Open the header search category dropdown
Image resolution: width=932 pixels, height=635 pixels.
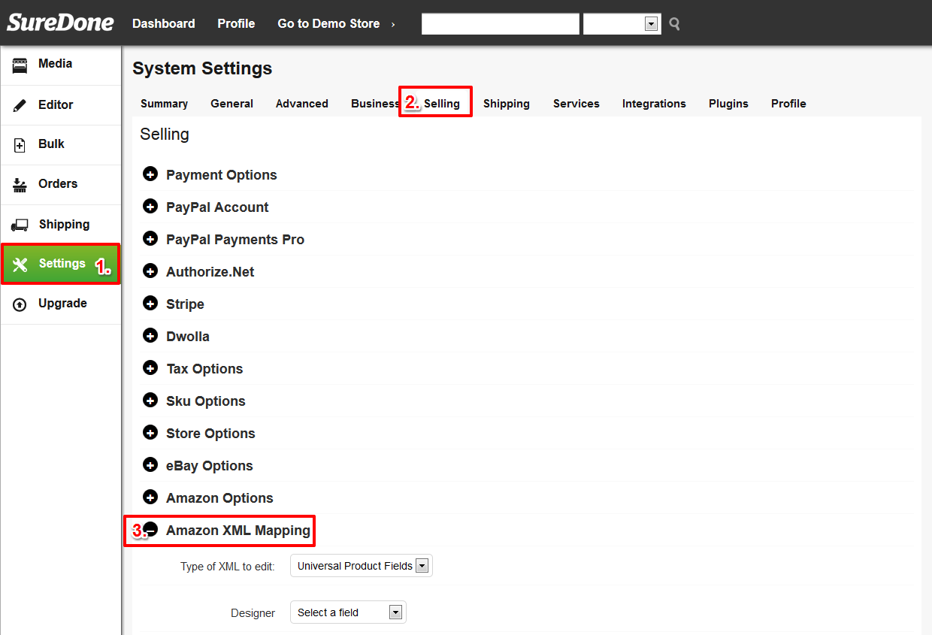tap(622, 24)
